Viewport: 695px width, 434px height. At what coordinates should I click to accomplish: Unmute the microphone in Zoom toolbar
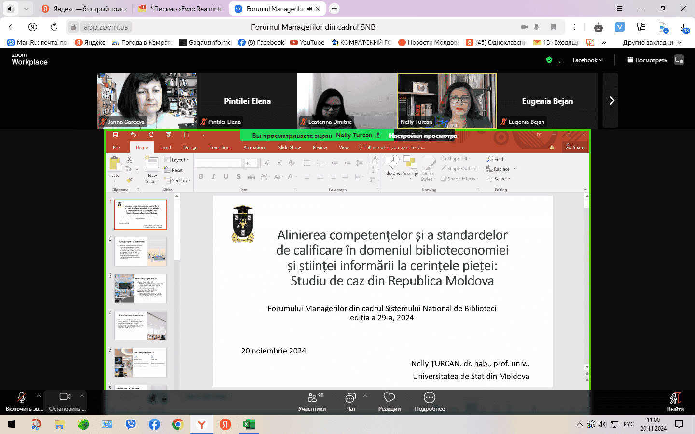22,401
